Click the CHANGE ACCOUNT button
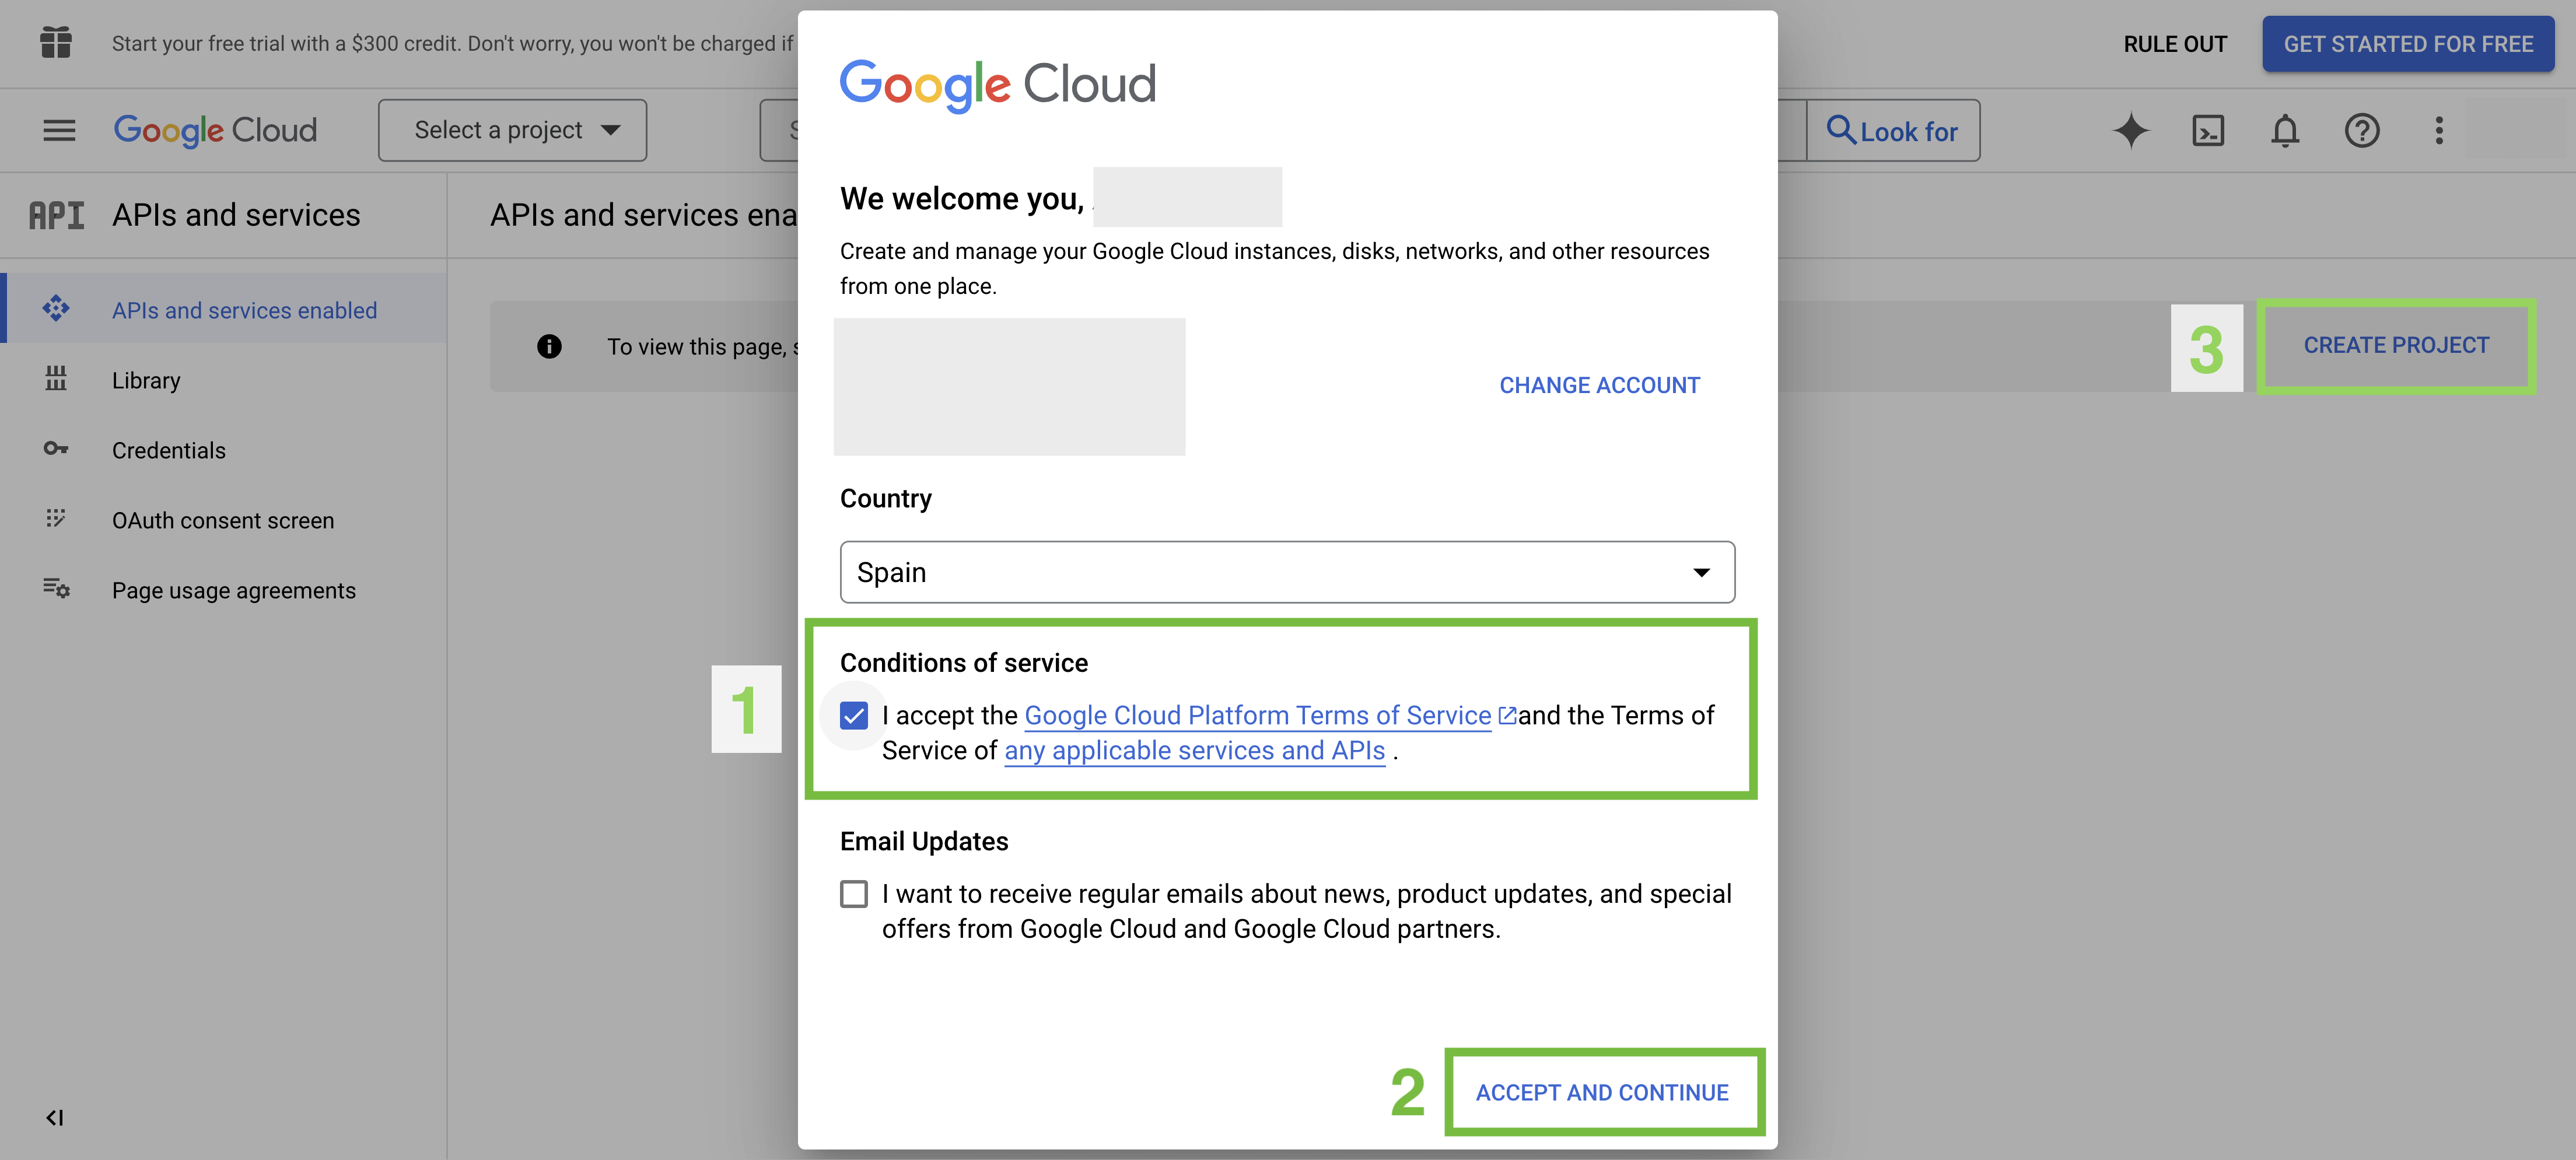2576x1160 pixels. click(1599, 385)
